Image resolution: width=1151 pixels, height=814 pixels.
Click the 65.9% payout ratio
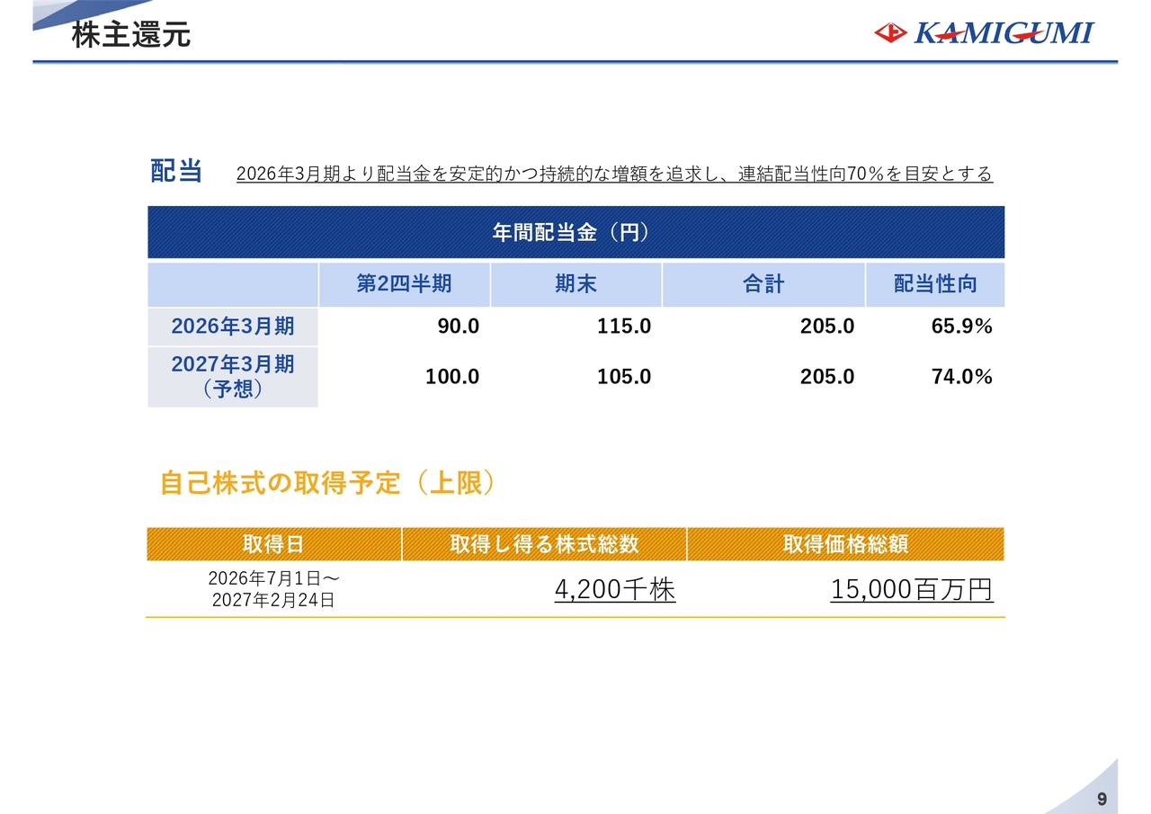tap(961, 326)
